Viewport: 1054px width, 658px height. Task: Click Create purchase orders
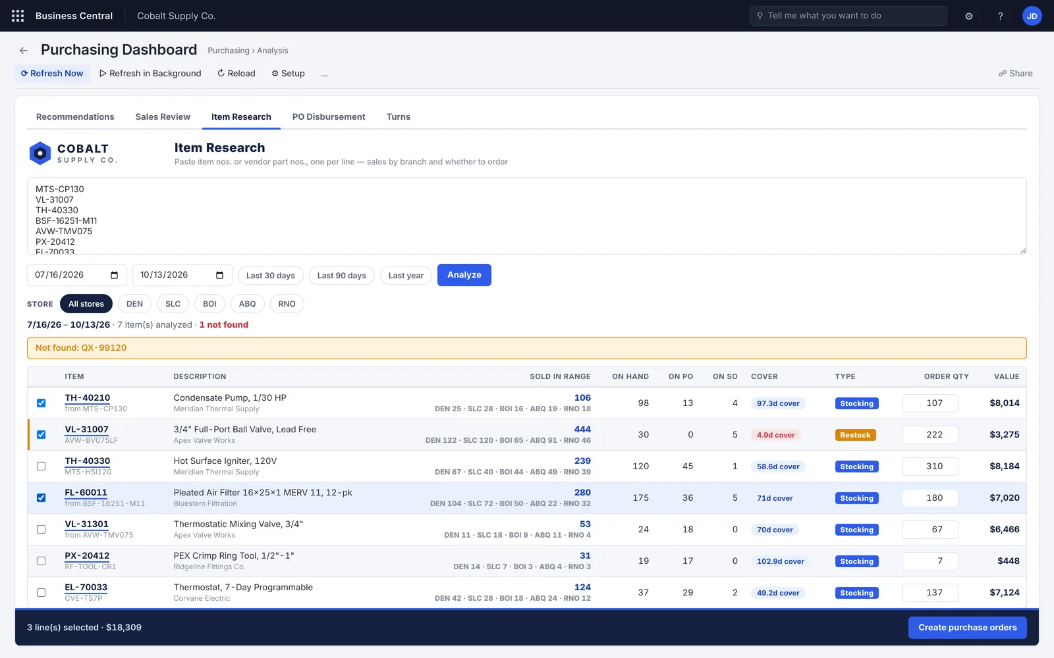968,628
